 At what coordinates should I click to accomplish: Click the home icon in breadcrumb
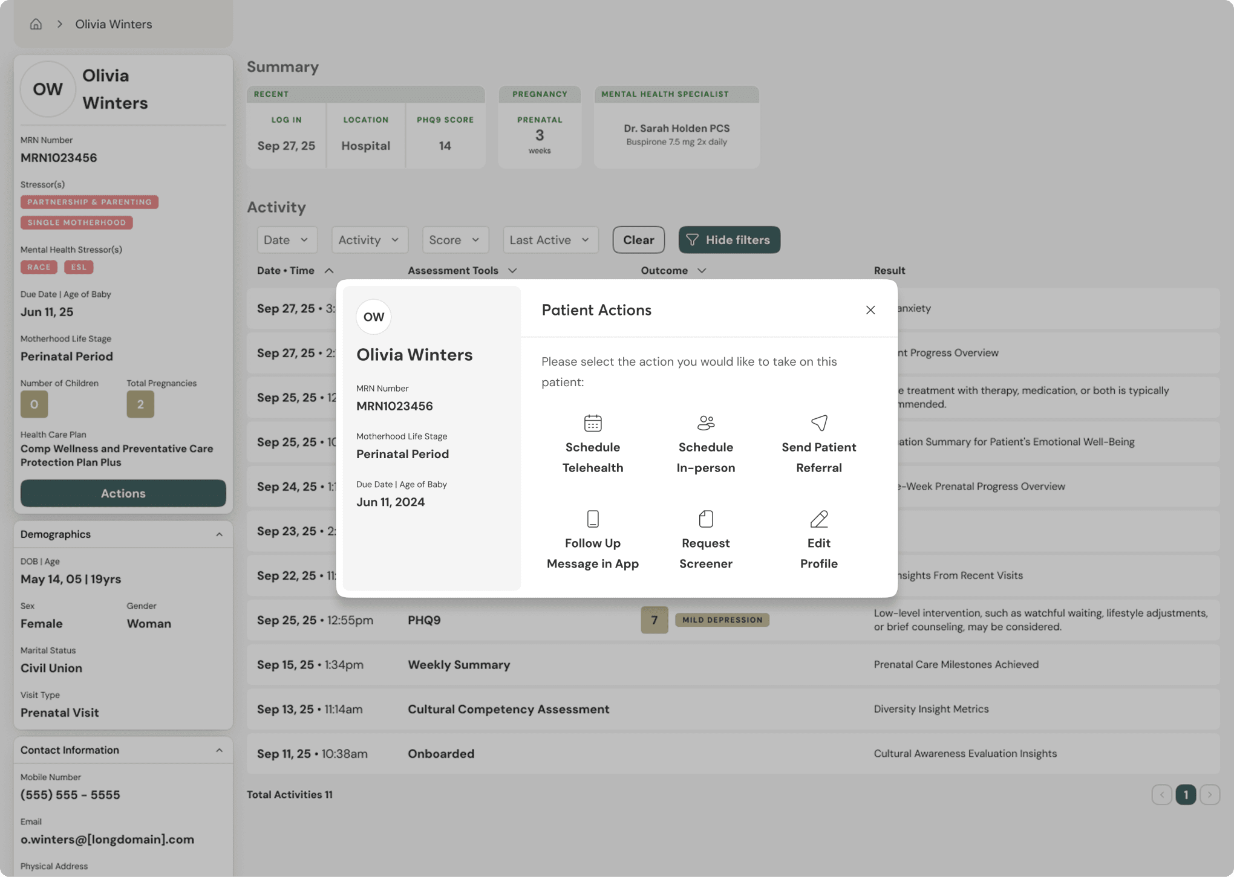coord(36,24)
